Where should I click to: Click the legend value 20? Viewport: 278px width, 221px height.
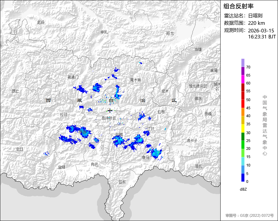click(248, 149)
